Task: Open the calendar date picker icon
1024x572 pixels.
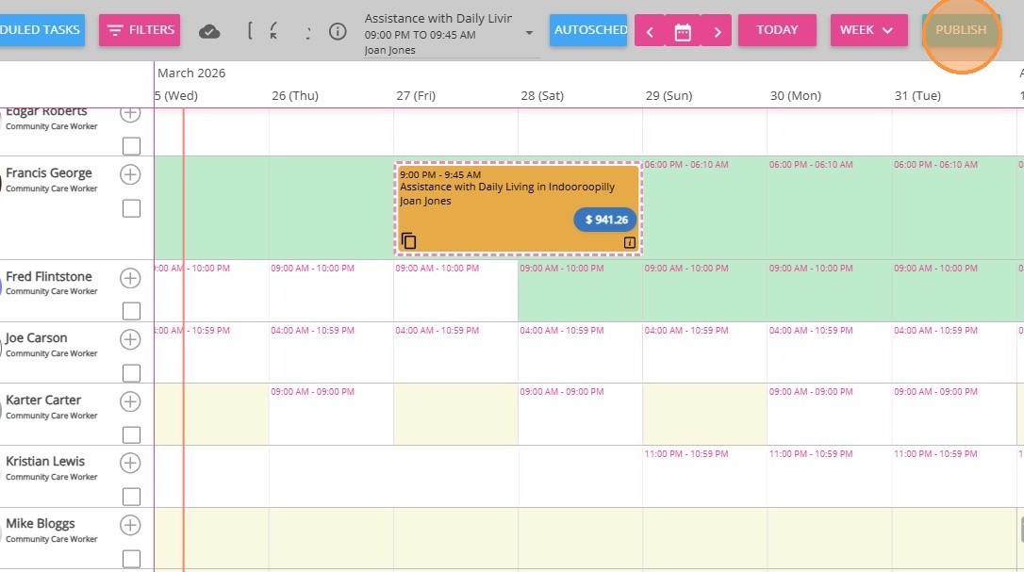Action: click(683, 32)
